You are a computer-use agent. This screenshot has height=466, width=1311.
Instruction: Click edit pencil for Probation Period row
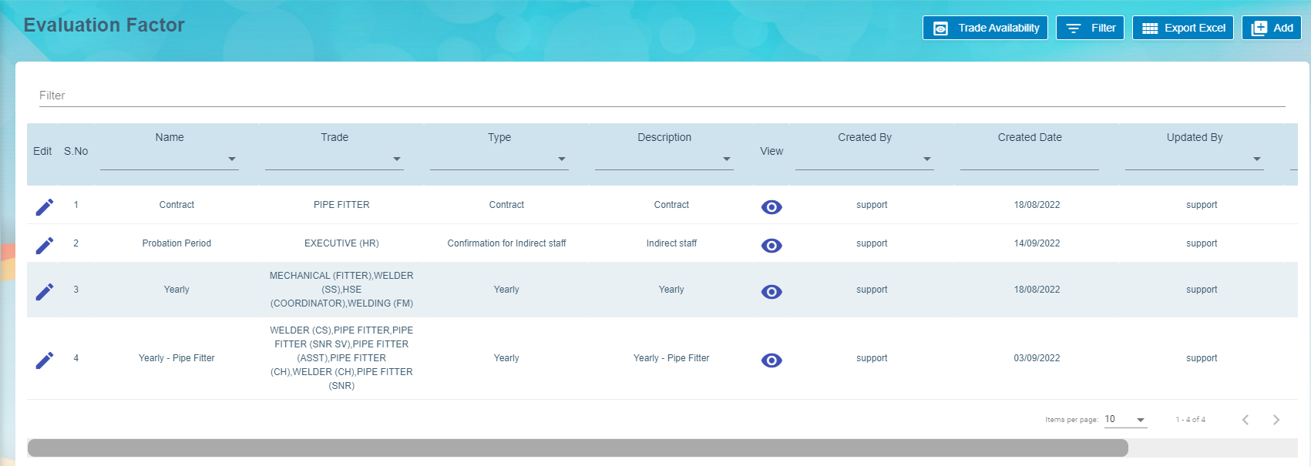[x=45, y=246]
